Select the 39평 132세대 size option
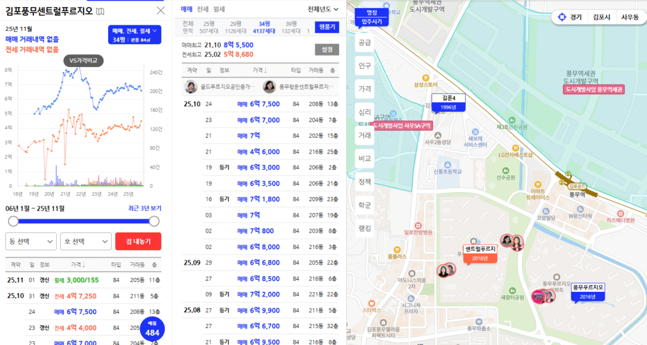 click(x=291, y=27)
